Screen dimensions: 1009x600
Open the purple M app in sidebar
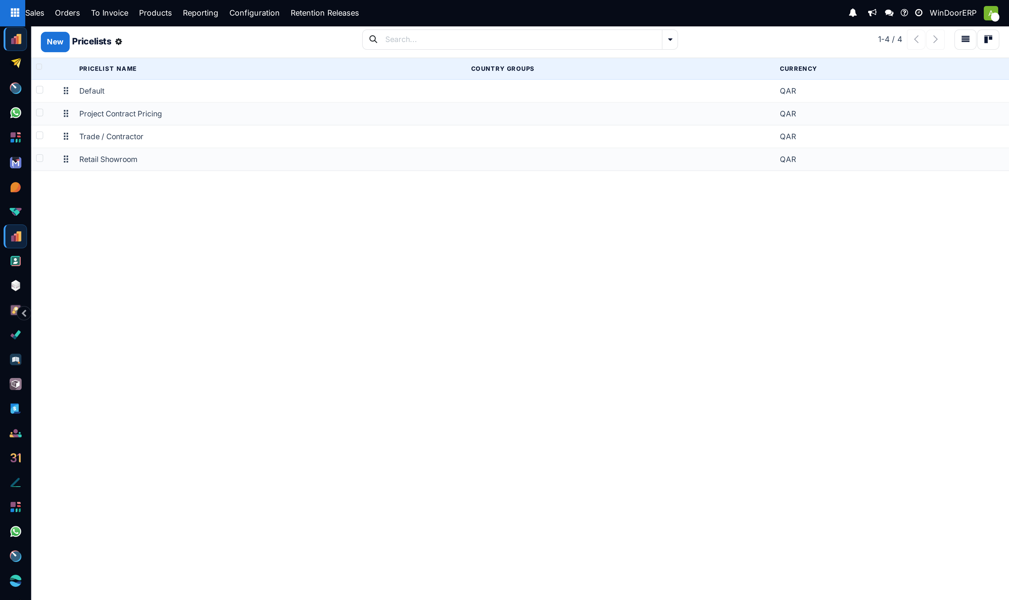15,163
